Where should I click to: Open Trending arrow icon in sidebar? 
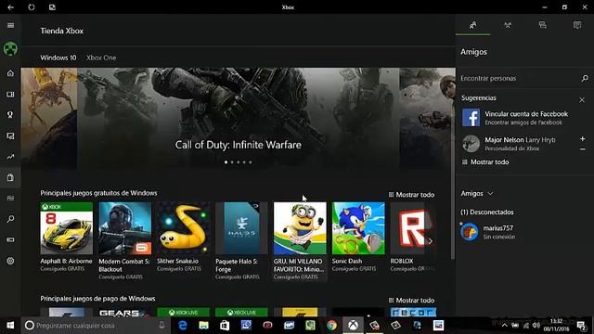(10, 157)
